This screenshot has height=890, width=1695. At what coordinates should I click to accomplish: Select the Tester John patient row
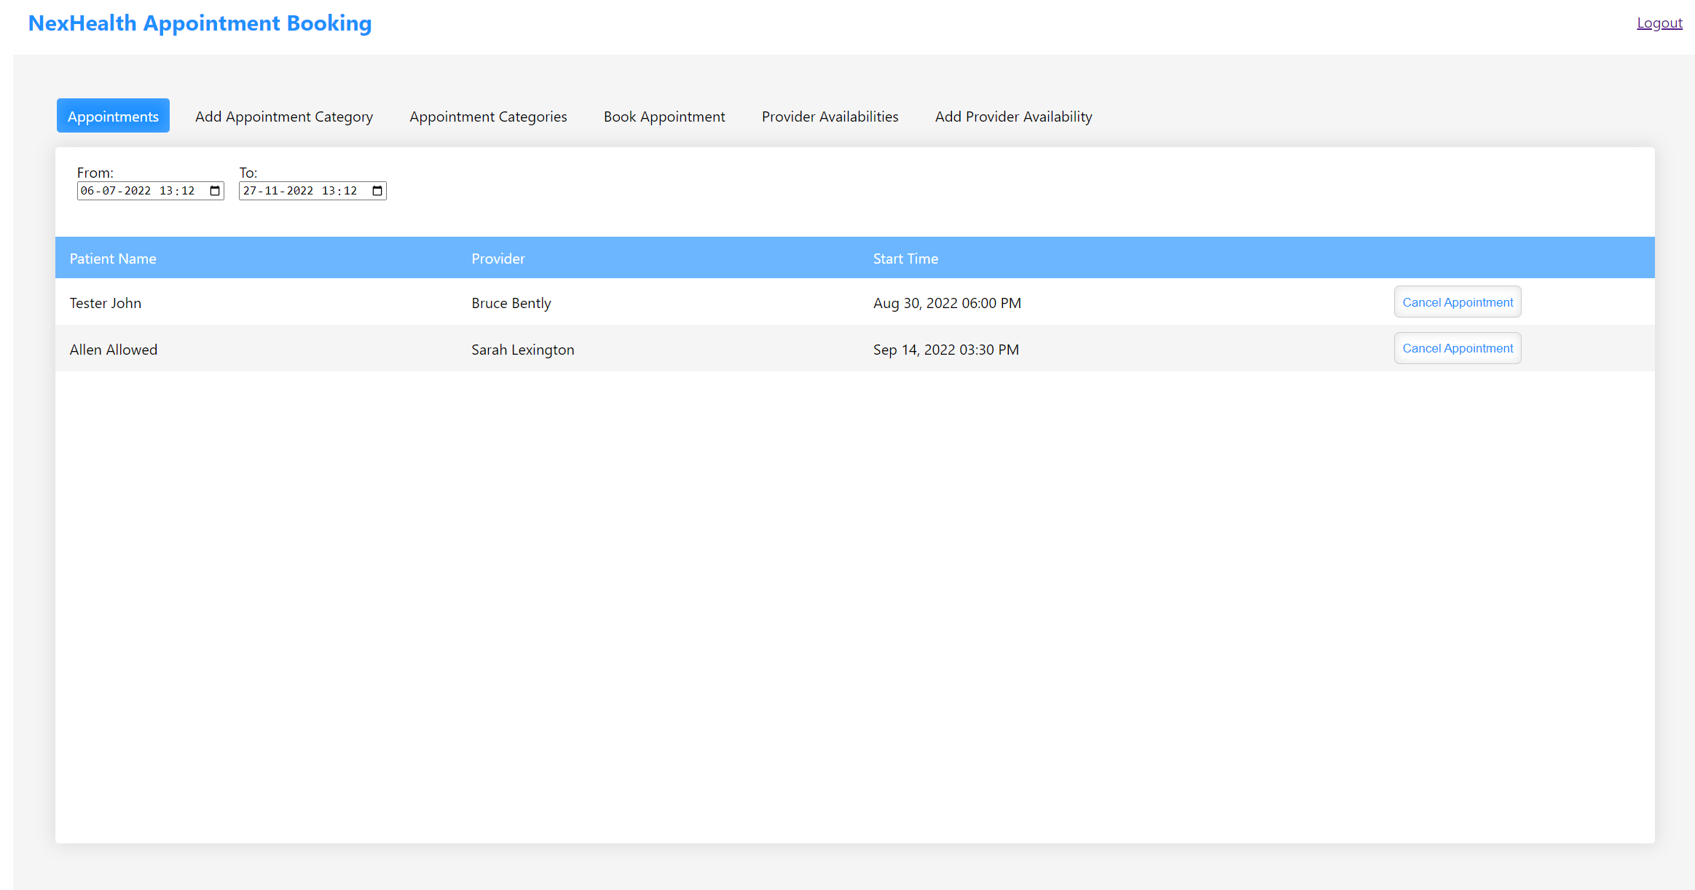point(106,303)
